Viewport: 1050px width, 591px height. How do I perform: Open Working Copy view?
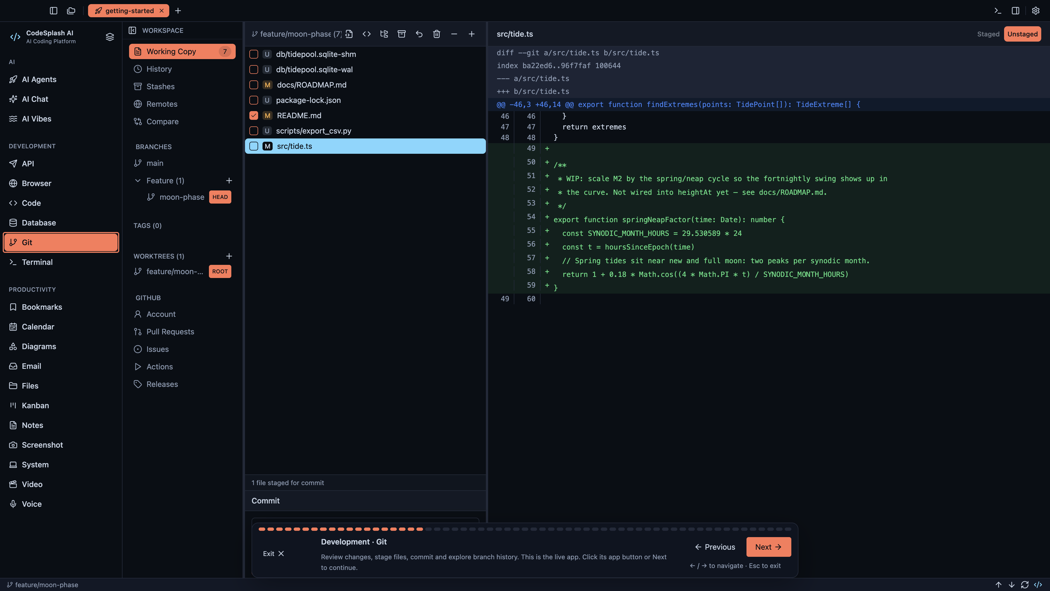(182, 51)
